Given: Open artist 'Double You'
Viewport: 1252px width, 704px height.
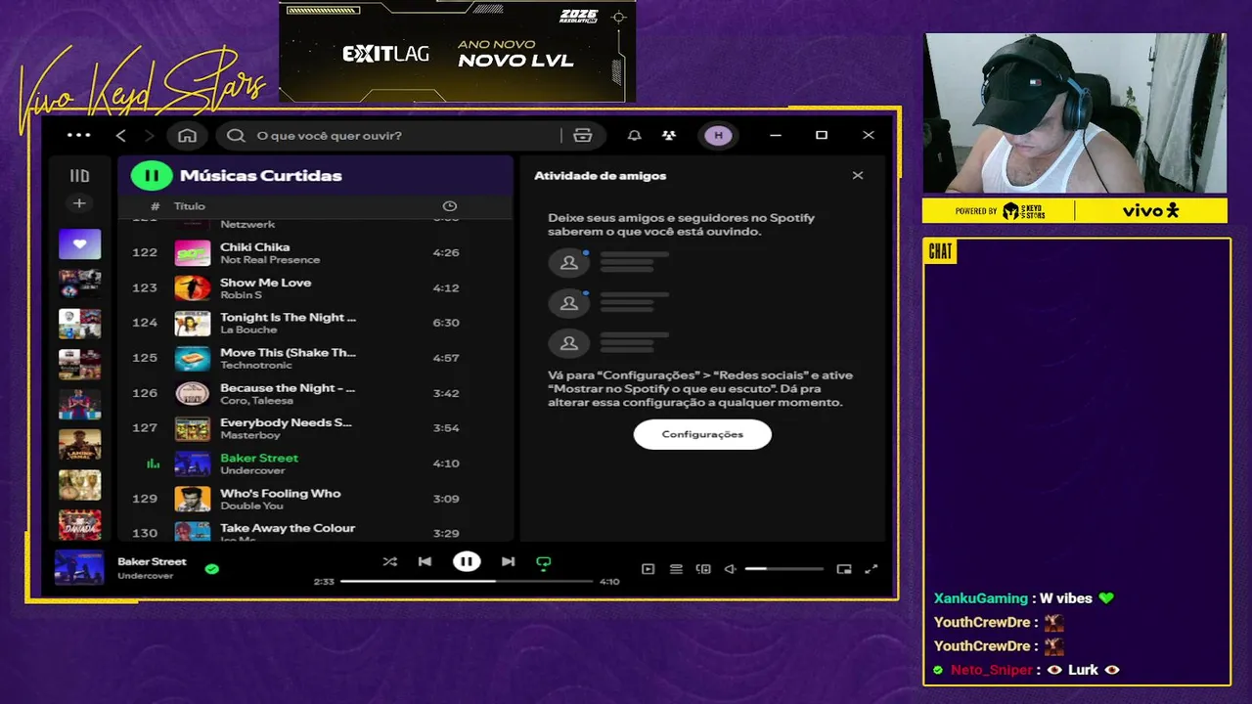Looking at the screenshot, I should pos(251,506).
